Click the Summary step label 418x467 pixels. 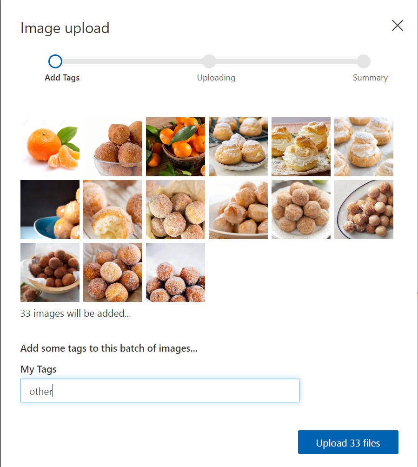(370, 78)
